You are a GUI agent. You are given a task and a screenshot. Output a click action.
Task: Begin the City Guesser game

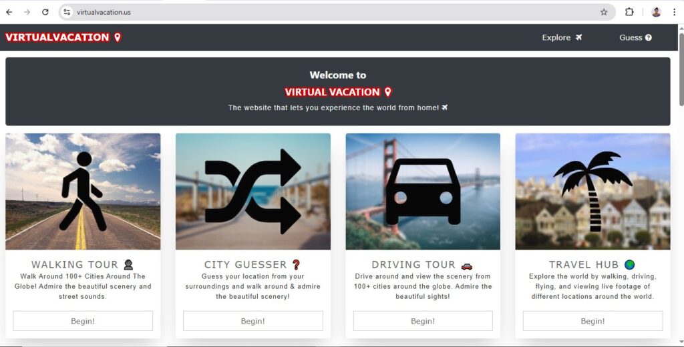click(x=253, y=321)
